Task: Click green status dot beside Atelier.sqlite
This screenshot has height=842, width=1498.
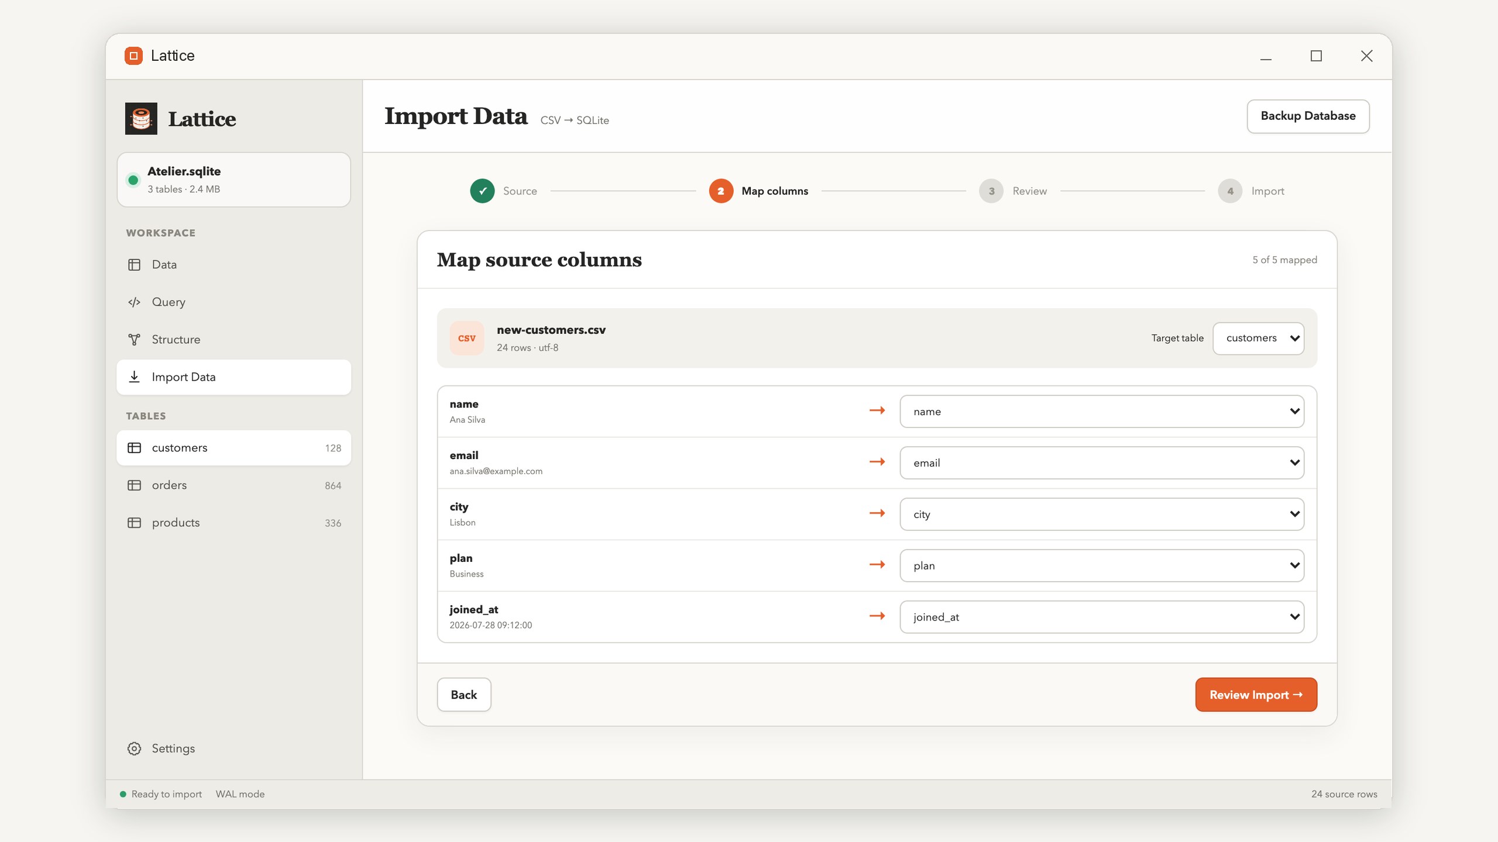Action: [x=133, y=180]
